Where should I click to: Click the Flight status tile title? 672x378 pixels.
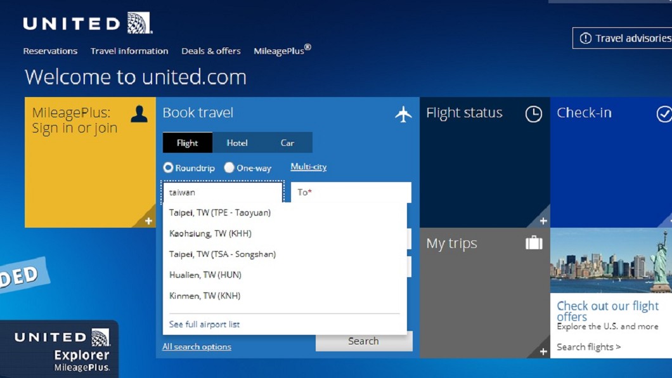click(464, 113)
